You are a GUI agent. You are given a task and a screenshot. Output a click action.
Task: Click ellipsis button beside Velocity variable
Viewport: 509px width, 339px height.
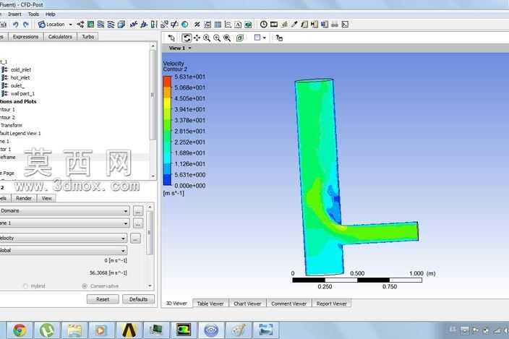[x=135, y=239]
